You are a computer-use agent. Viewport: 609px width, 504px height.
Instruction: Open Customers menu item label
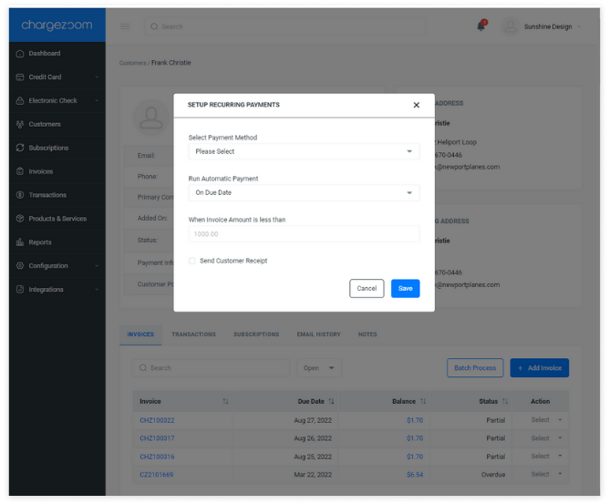(x=45, y=124)
